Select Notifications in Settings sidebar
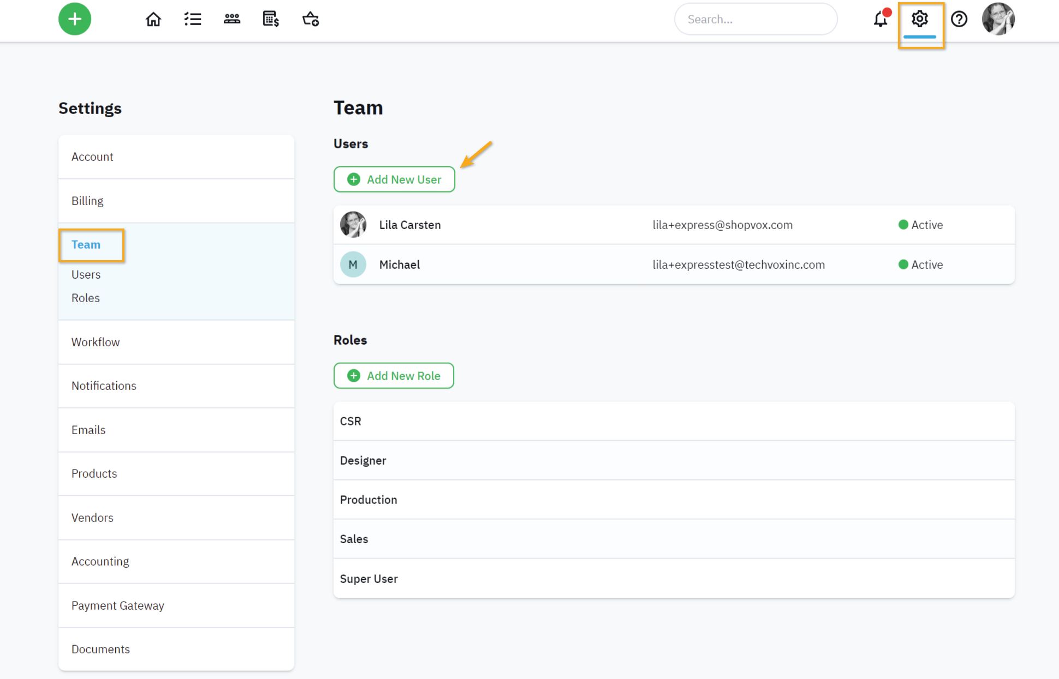 176,386
